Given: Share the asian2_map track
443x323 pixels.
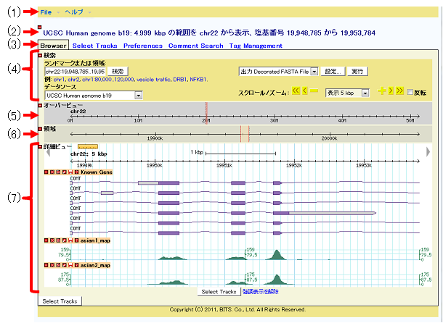Looking at the screenshot, I should [58, 265].
